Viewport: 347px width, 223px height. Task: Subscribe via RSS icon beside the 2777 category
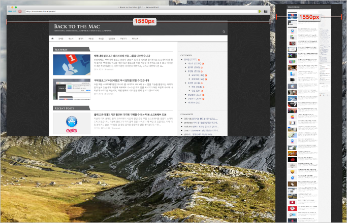pos(199,60)
